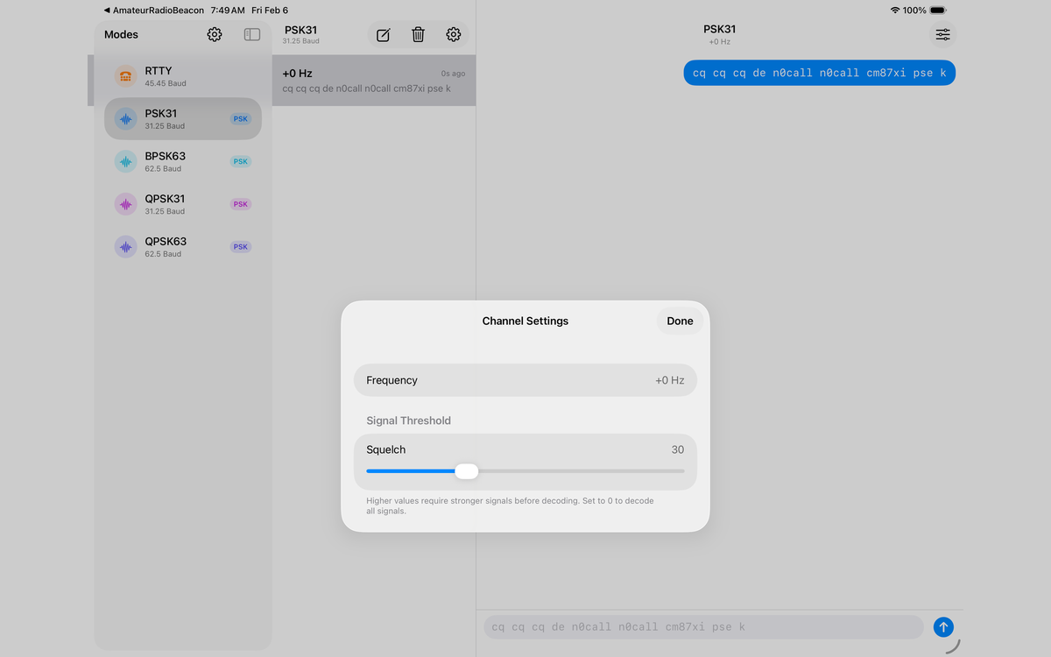Tap the PSK badge on QPSK31
The width and height of the screenshot is (1051, 657).
(240, 203)
